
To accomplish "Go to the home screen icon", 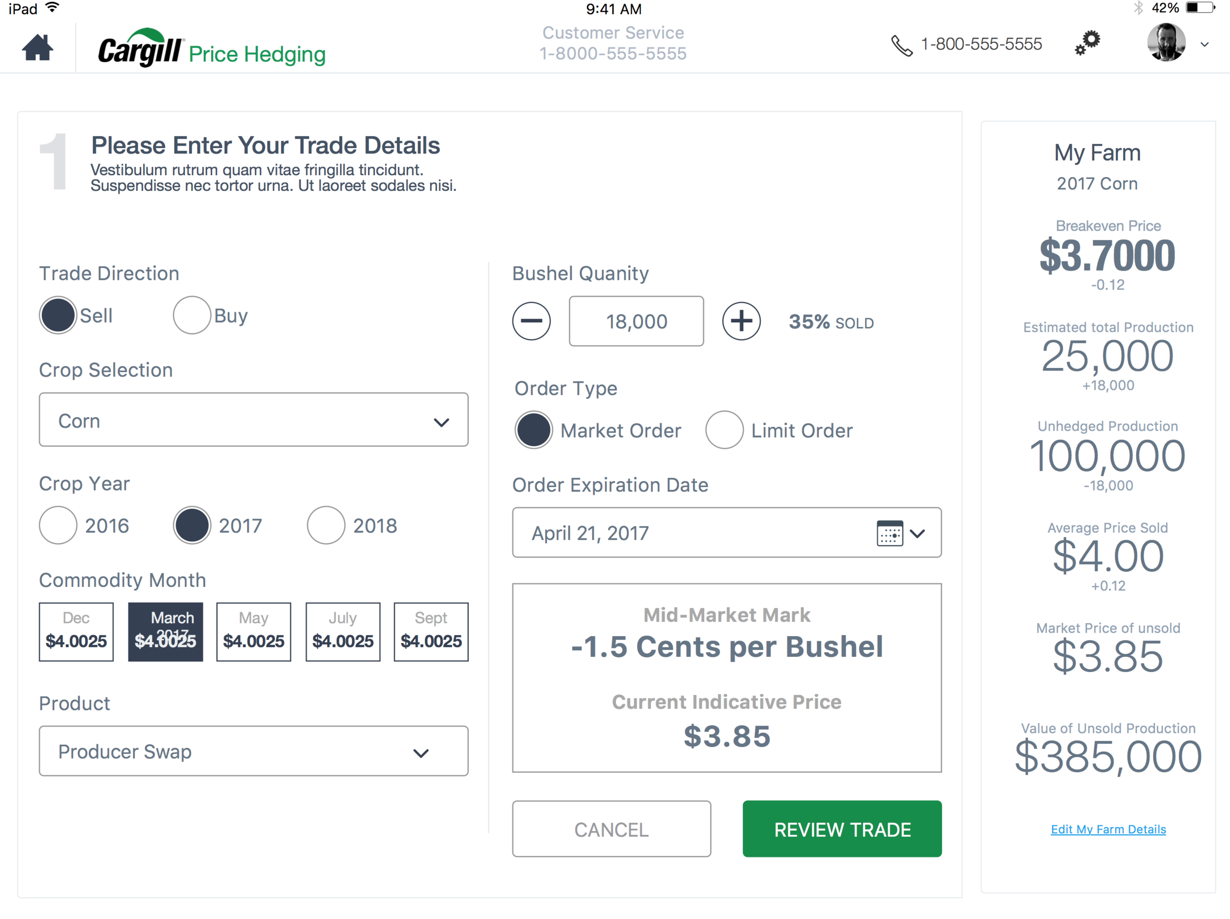I will 38,47.
